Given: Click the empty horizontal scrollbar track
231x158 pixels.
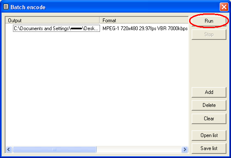Looking at the screenshot, I should coord(139,150).
